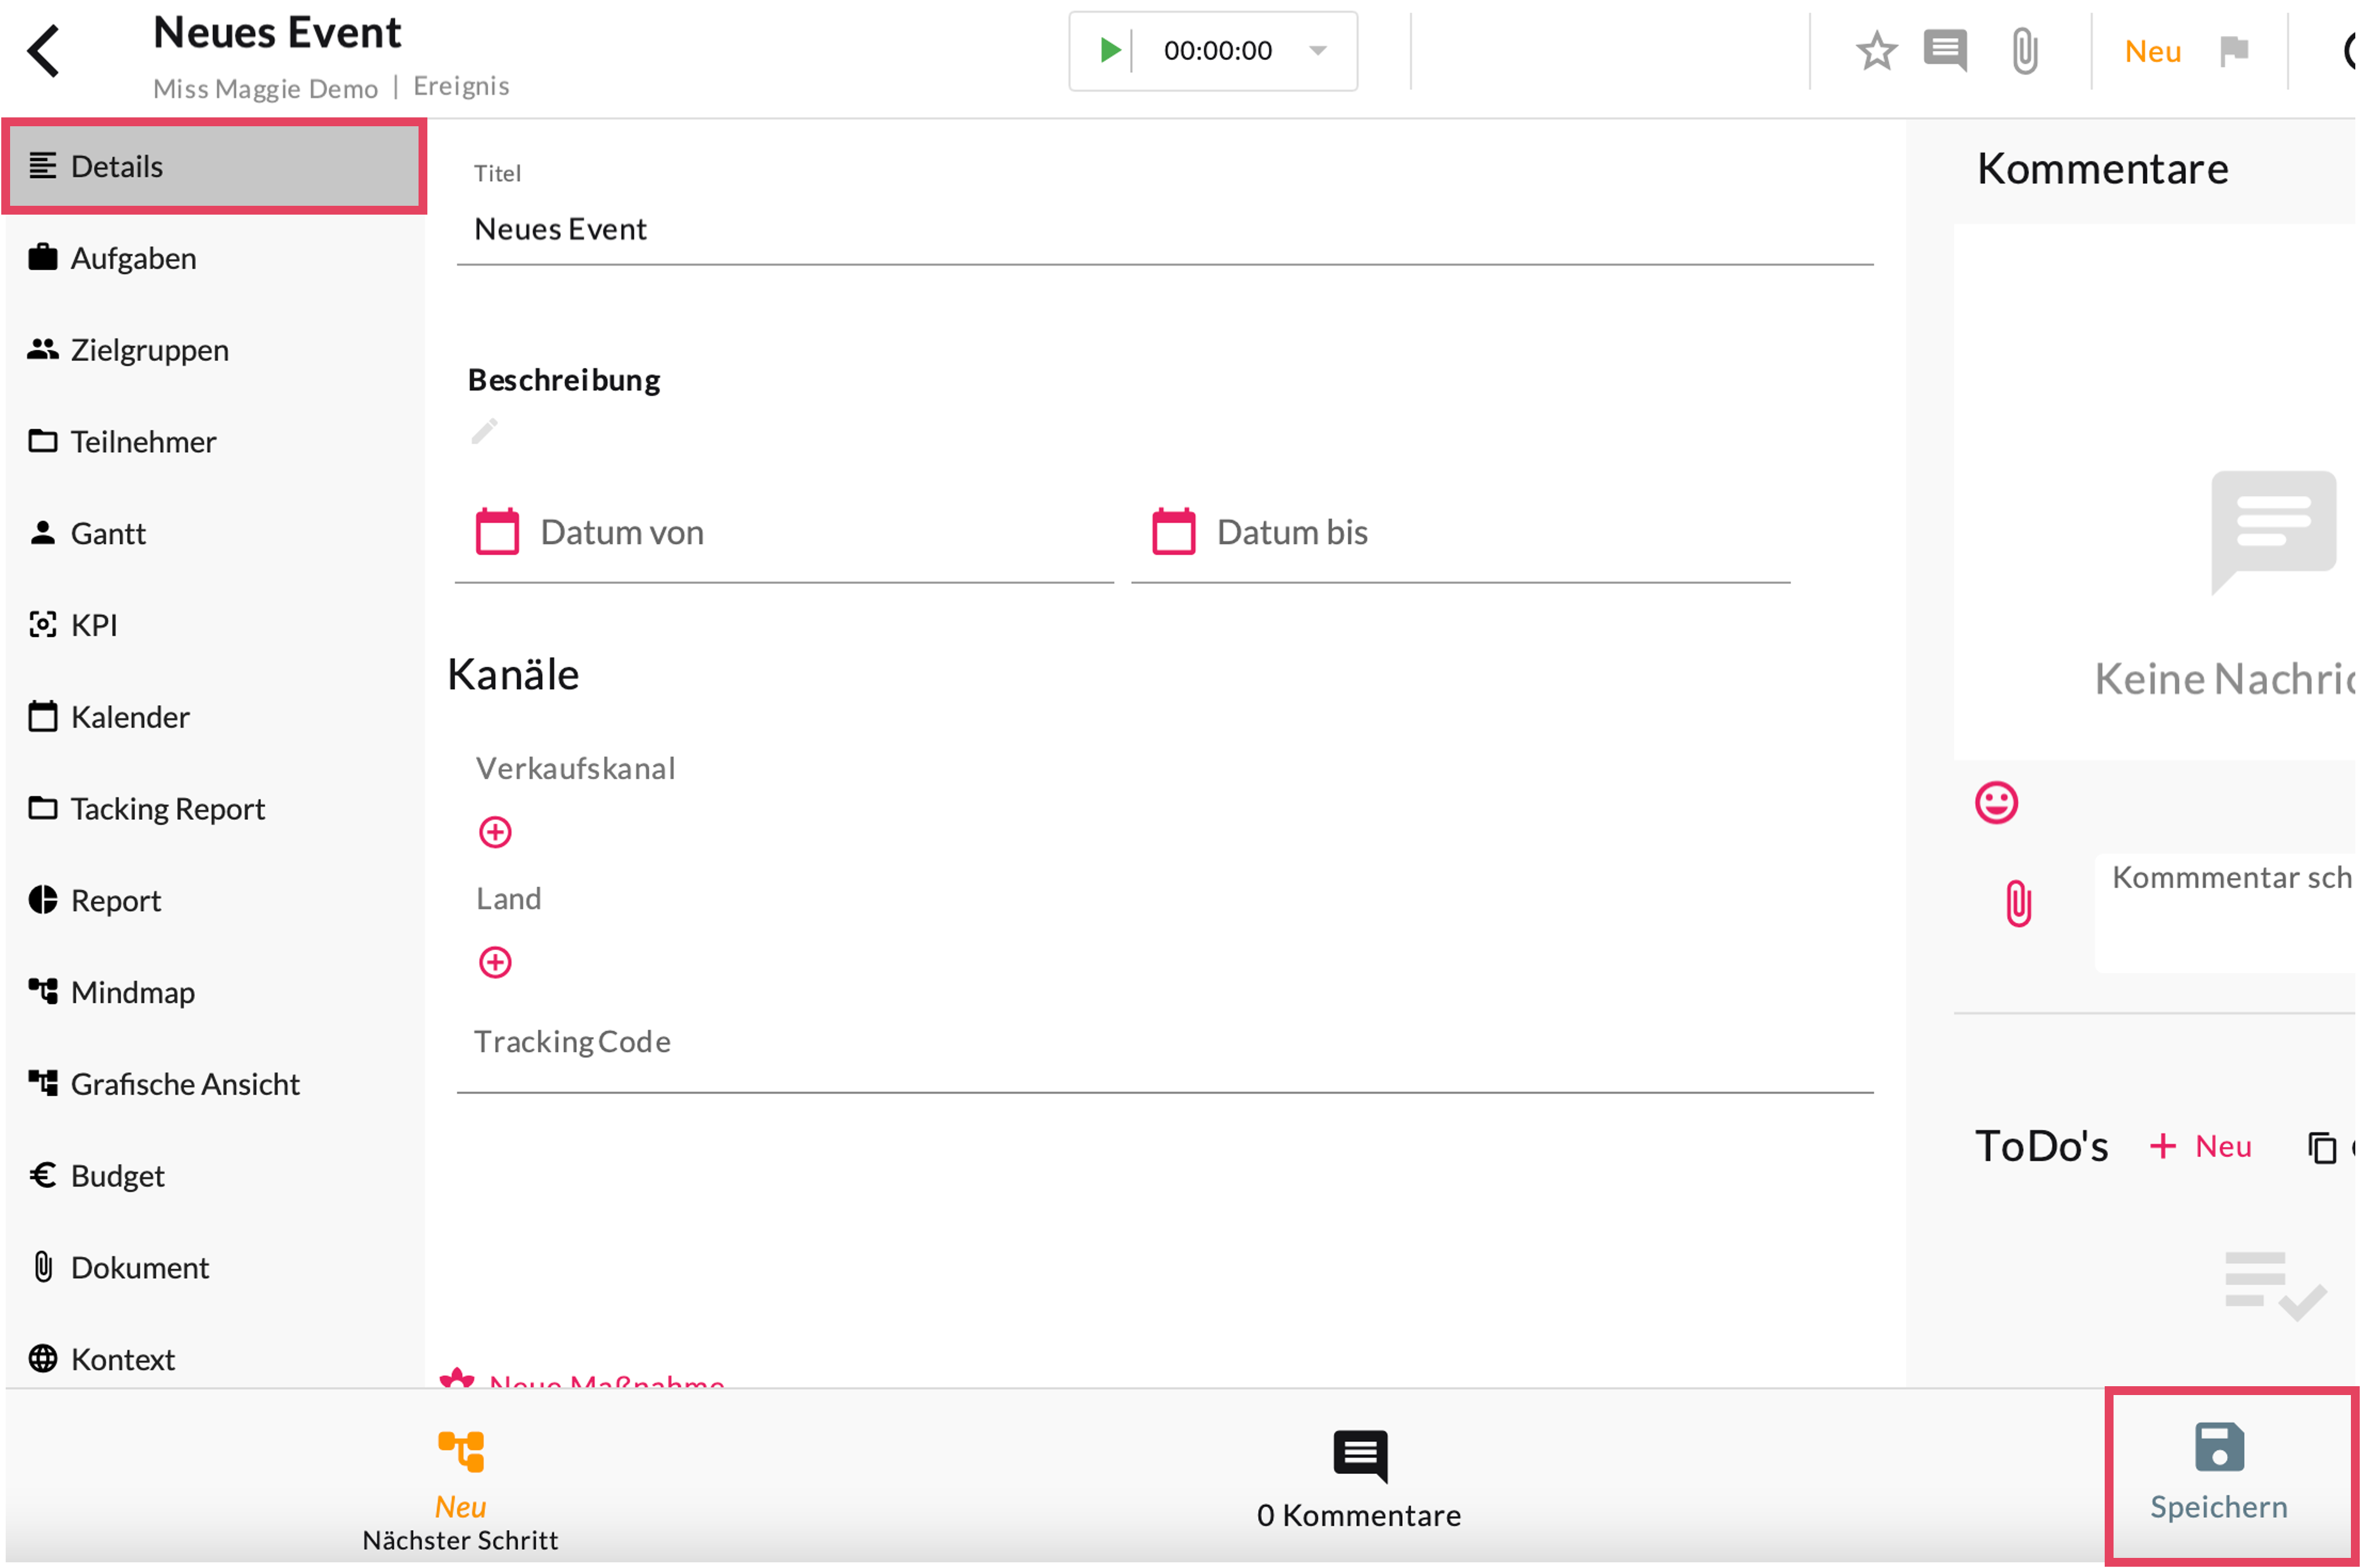Image resolution: width=2361 pixels, height=1568 pixels.
Task: Switch to the Gantt sidebar tab
Action: [108, 533]
